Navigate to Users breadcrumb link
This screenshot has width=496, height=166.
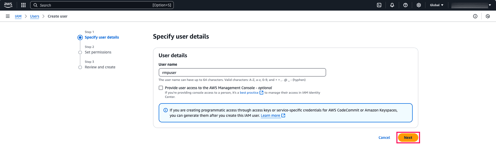(x=35, y=16)
